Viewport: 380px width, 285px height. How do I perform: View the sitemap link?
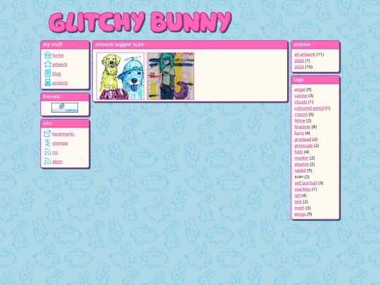(x=60, y=144)
